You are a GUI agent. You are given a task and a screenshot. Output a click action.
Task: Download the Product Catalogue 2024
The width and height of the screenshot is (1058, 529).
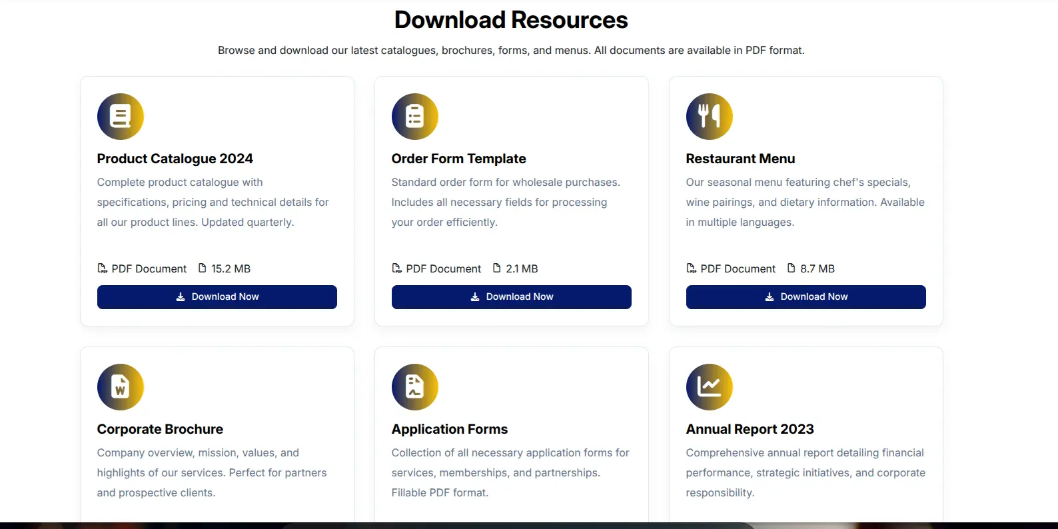tap(217, 297)
